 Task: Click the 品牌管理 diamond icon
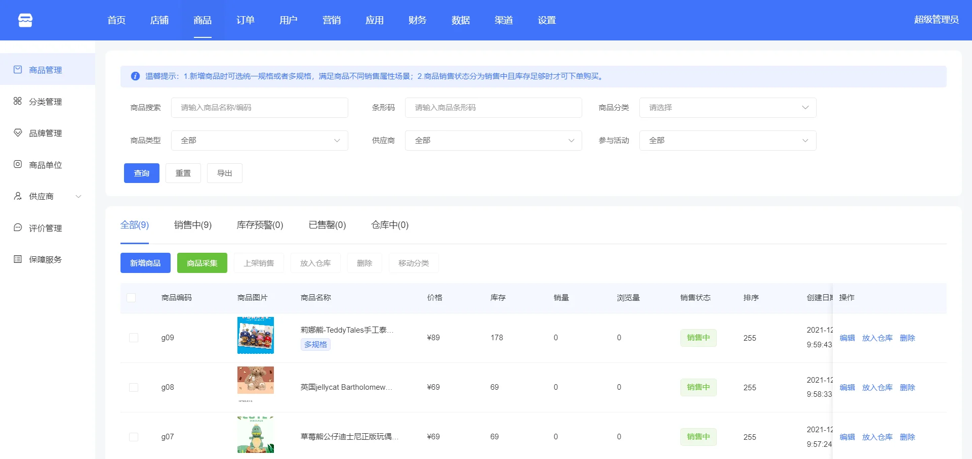18,133
